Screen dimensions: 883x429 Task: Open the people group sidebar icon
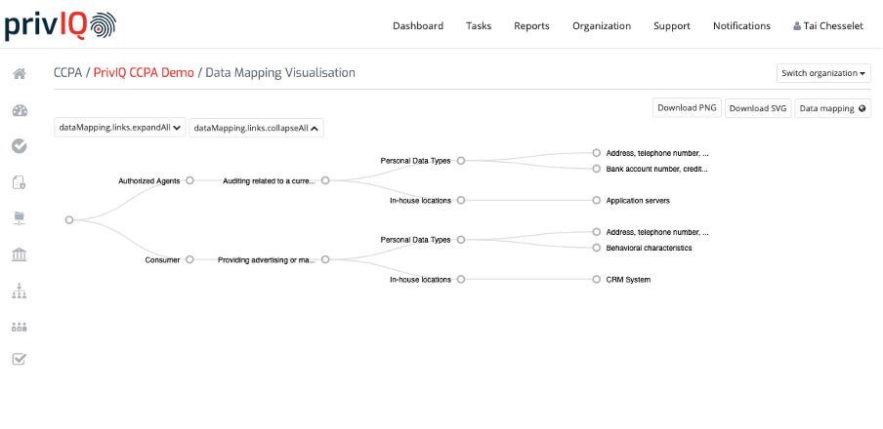[20, 327]
